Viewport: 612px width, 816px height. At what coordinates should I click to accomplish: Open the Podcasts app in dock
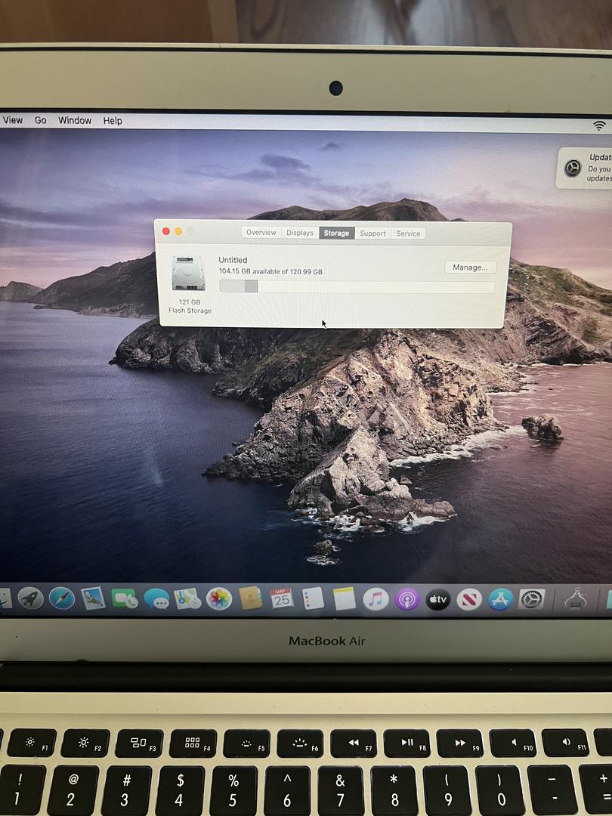pyautogui.click(x=407, y=600)
